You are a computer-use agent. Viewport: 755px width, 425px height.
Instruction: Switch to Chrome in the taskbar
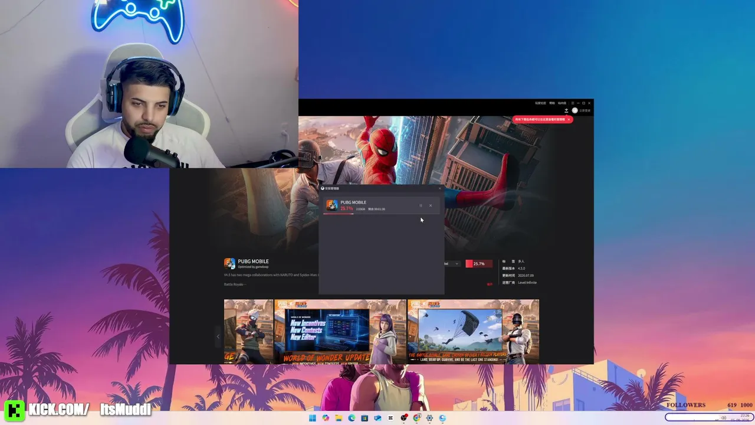pos(417,418)
